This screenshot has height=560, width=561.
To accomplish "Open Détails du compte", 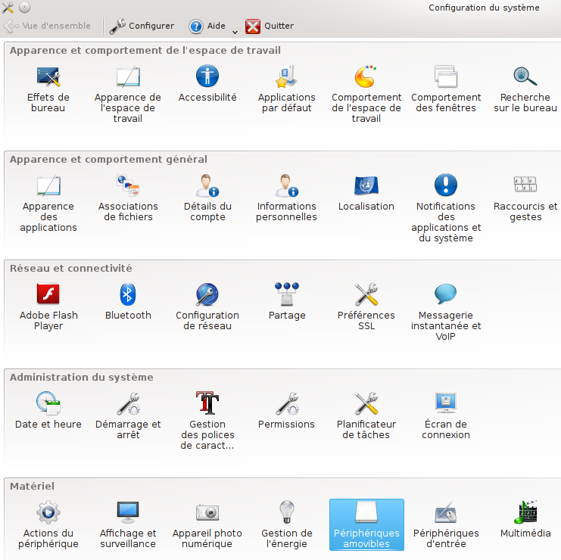I will pyautogui.click(x=207, y=198).
